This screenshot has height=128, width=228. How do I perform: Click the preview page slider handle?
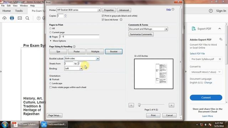[x=139, y=105]
